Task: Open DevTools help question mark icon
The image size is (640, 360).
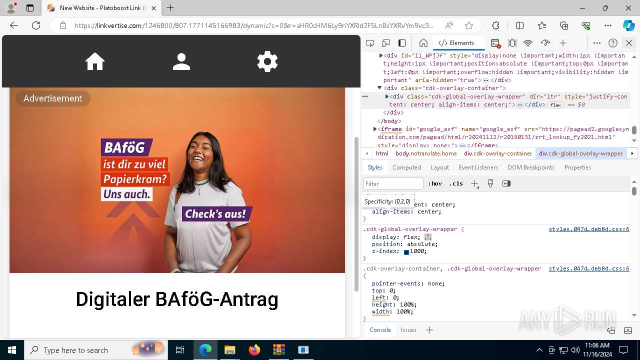Action: tap(613, 43)
